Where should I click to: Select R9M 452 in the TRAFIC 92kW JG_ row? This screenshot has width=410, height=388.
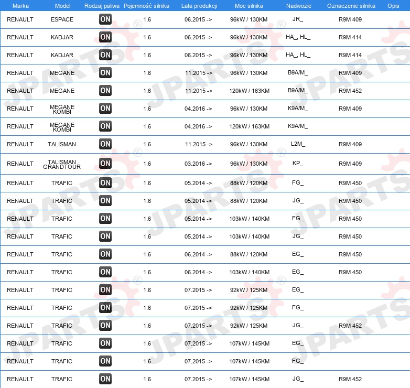[x=350, y=326]
